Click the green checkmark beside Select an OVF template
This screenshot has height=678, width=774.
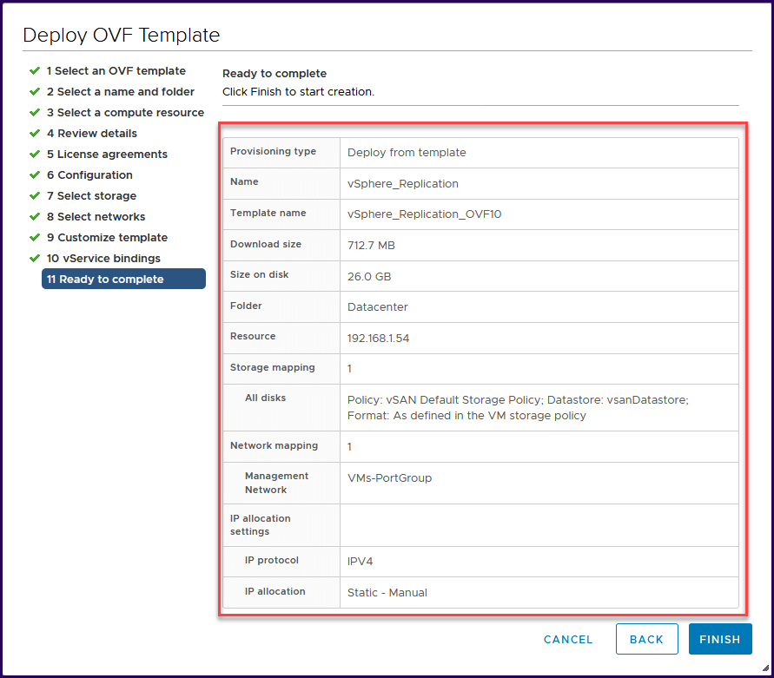click(x=35, y=70)
